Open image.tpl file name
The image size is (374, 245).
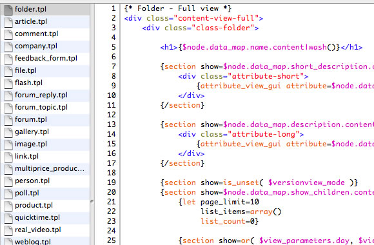coord(31,144)
